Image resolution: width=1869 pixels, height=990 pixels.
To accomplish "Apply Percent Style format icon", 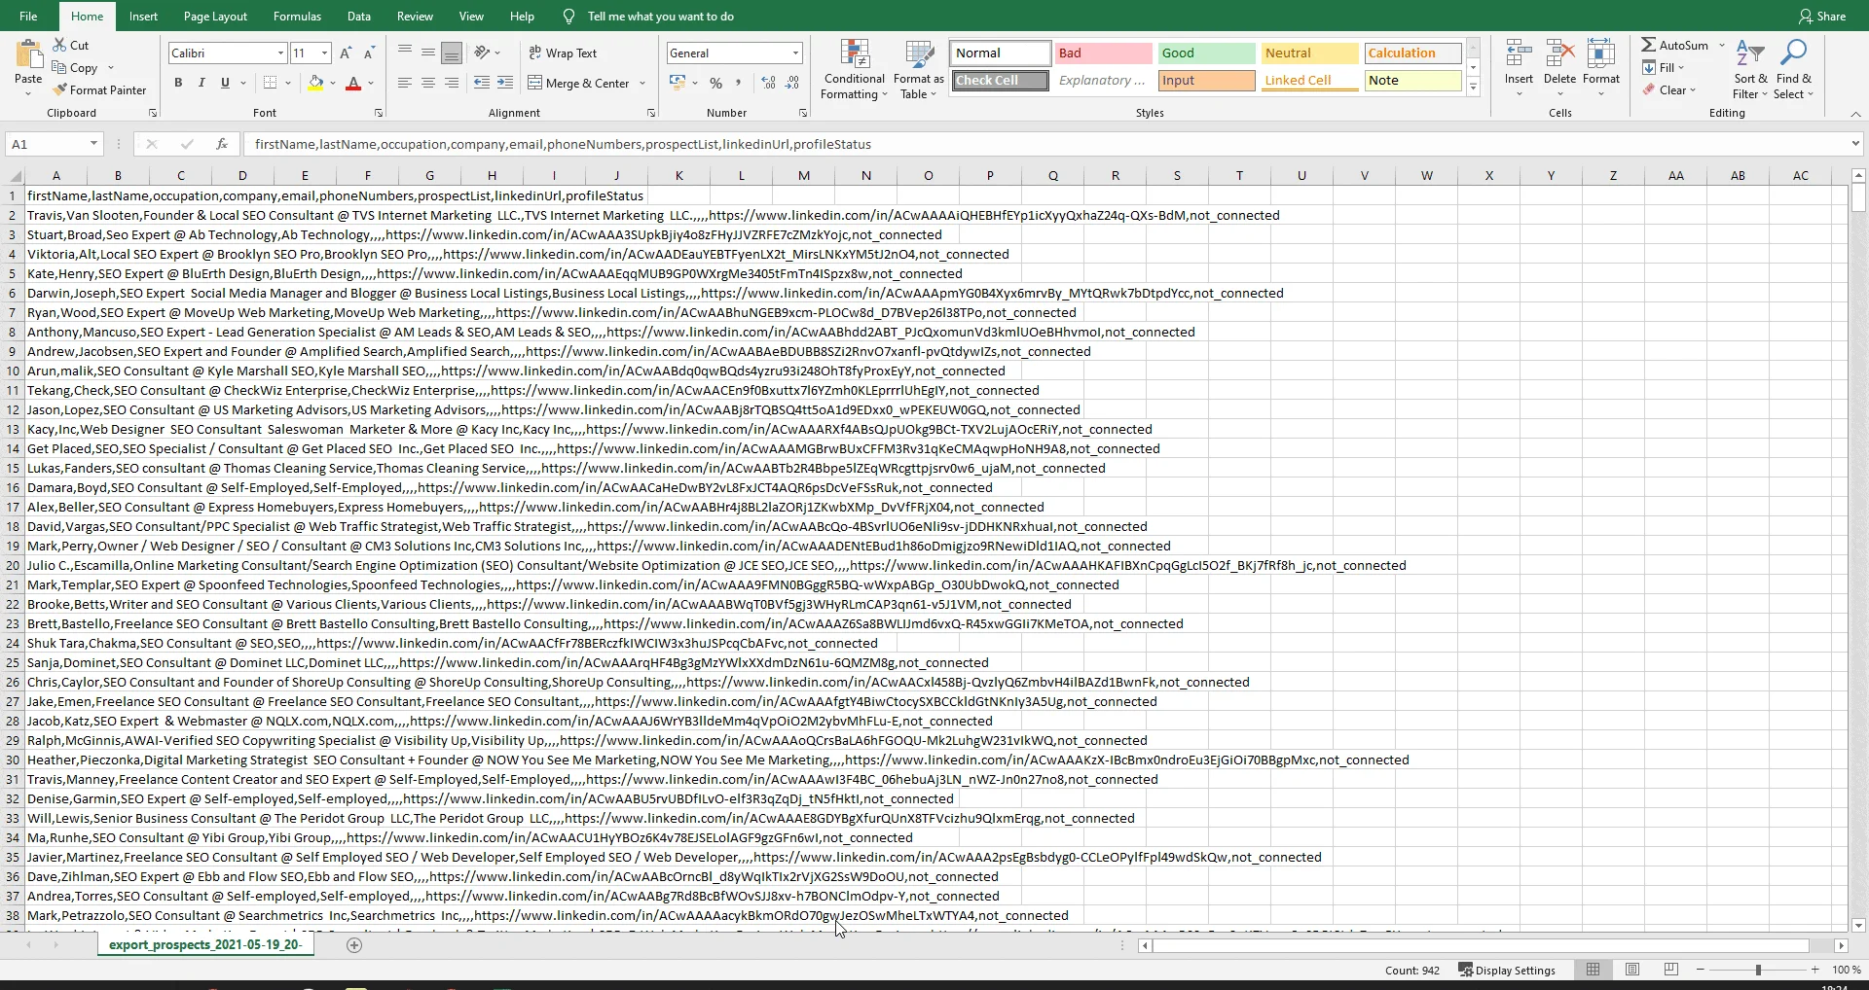I will (716, 83).
